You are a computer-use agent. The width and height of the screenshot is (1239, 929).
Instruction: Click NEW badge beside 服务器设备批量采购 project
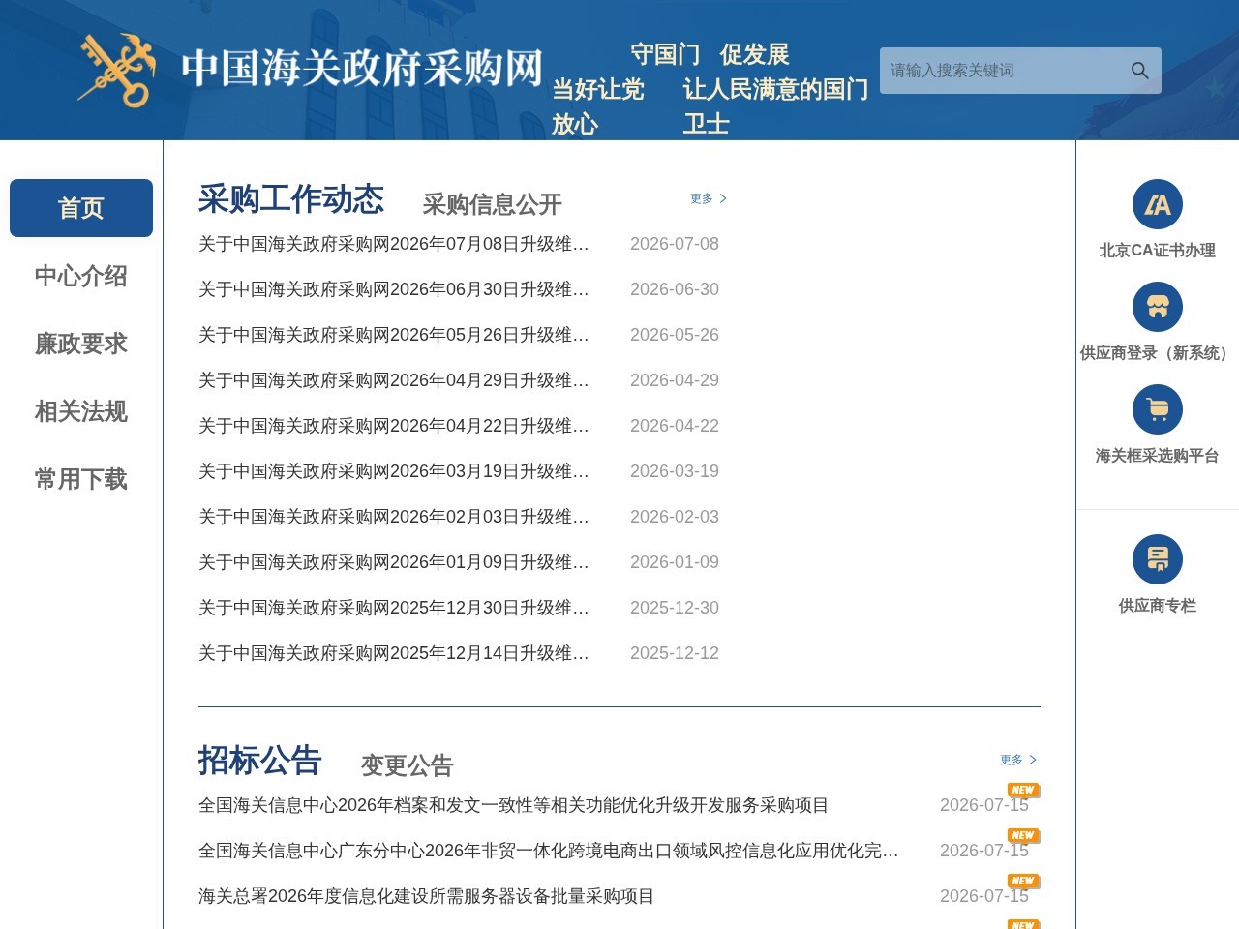pos(1023,881)
